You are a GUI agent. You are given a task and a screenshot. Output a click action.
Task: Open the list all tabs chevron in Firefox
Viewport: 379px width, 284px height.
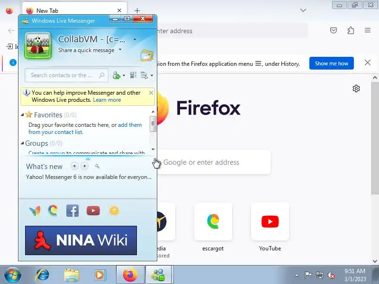pyautogui.click(x=303, y=10)
